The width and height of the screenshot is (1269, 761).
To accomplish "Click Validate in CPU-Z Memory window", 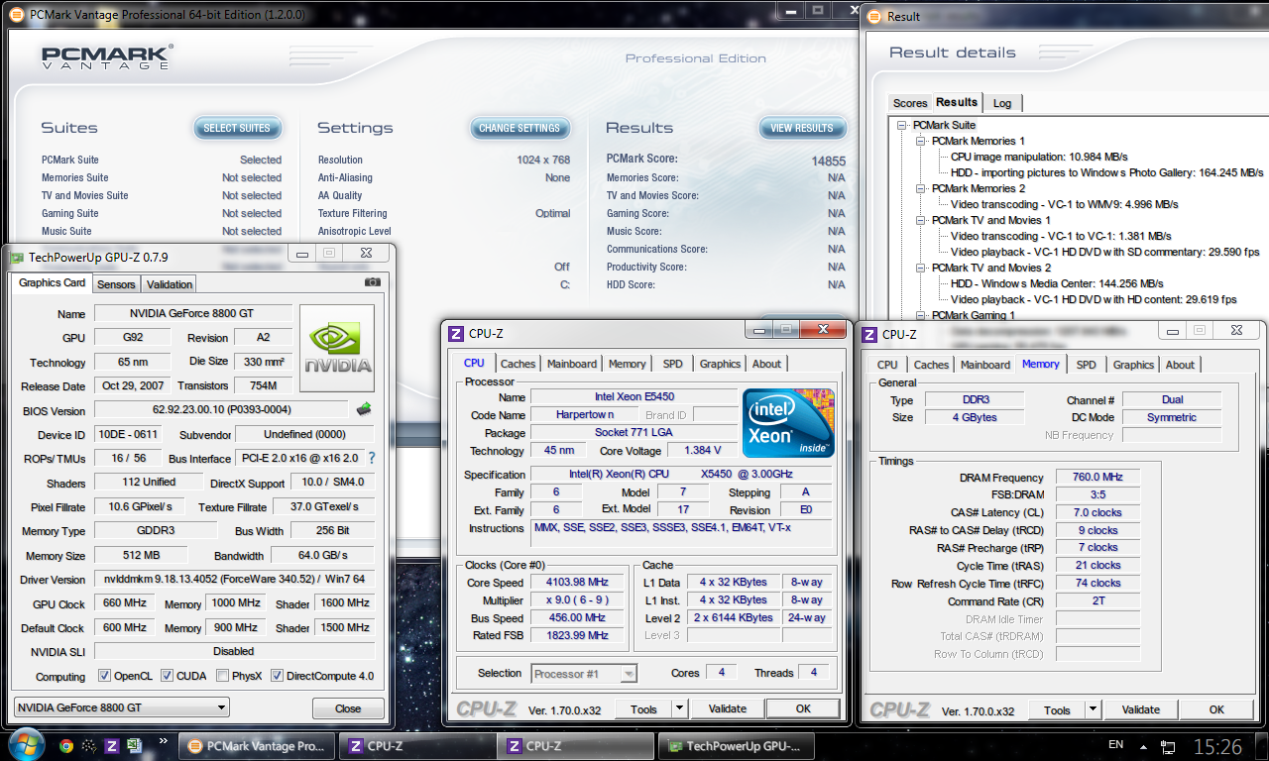I will 1140,709.
